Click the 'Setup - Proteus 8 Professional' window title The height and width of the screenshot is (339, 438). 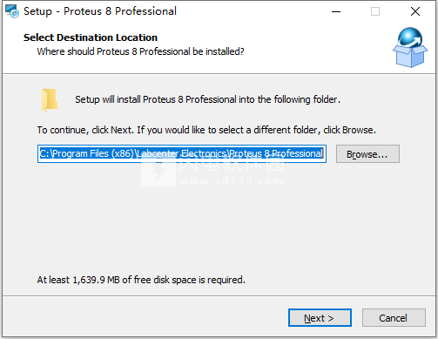point(100,11)
